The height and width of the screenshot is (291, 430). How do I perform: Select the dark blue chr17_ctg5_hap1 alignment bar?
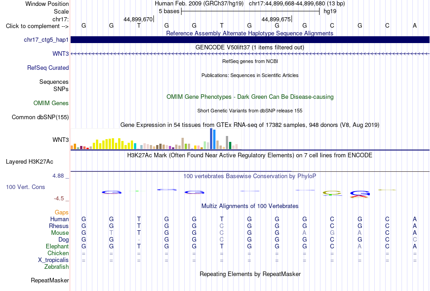250,39
